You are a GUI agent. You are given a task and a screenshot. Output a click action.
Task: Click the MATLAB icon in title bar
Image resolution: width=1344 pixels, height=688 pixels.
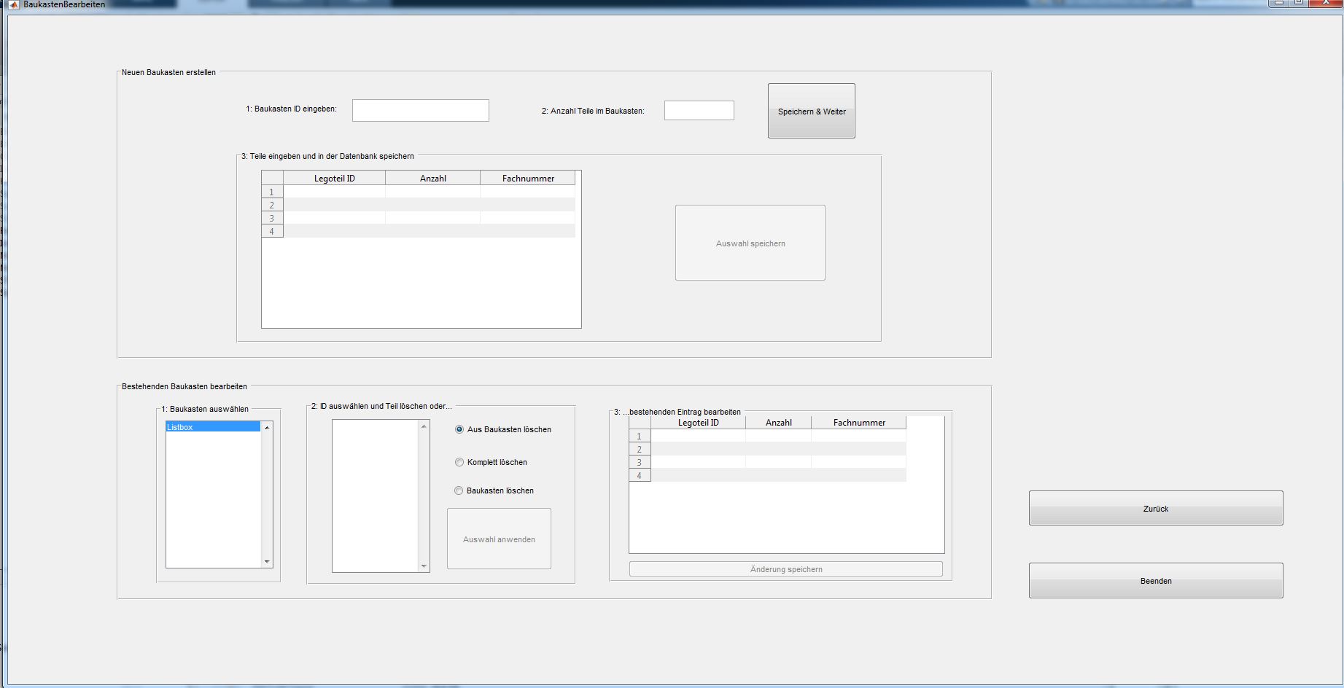point(13,4)
